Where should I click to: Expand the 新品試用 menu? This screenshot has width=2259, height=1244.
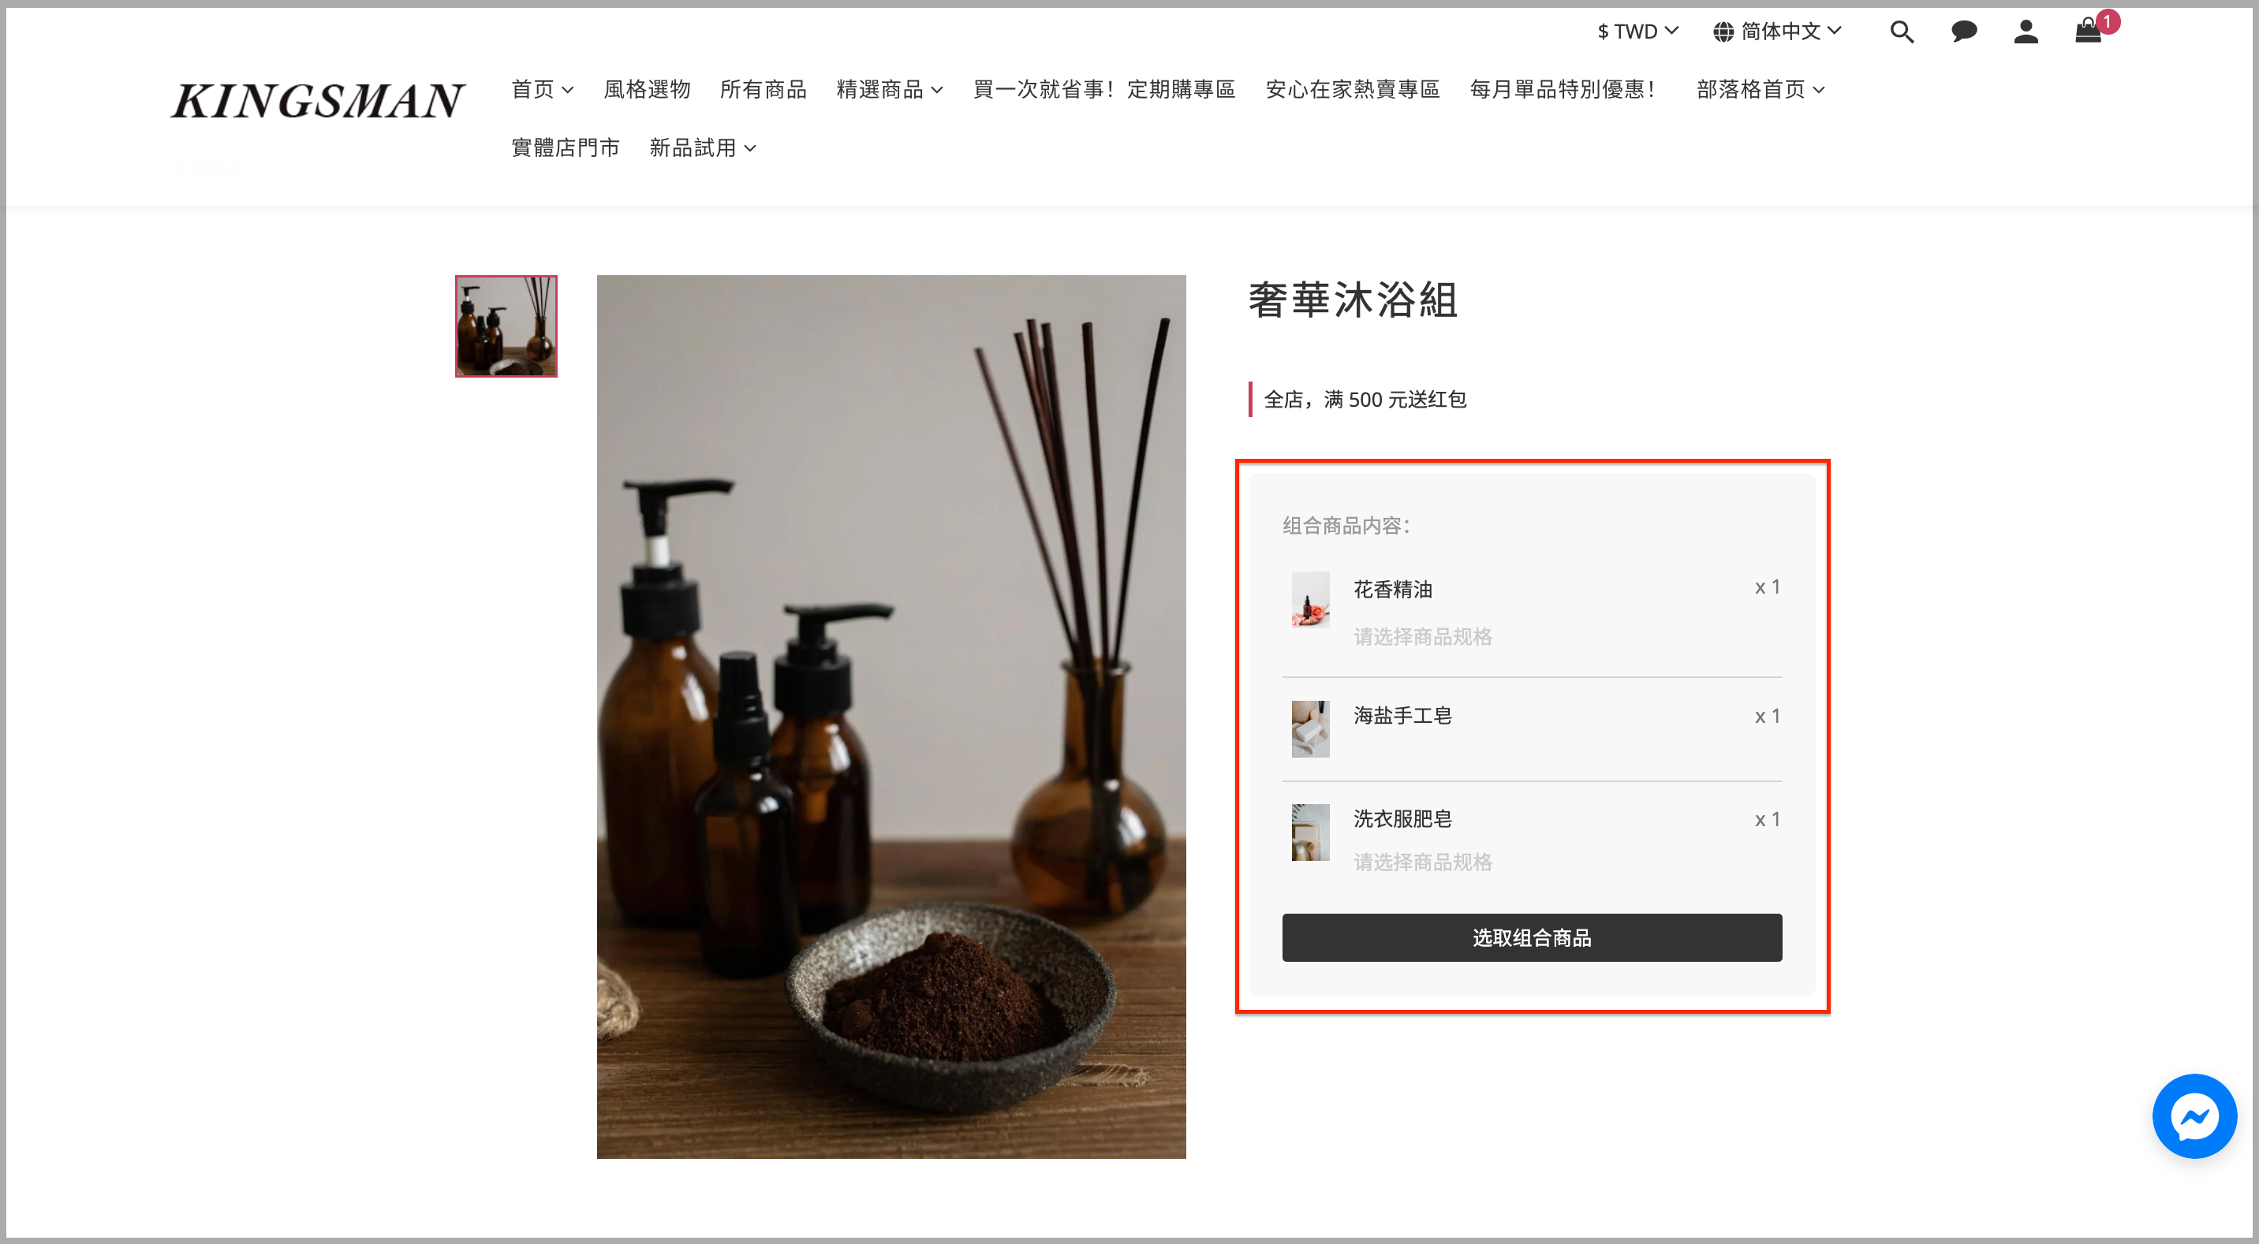click(703, 148)
